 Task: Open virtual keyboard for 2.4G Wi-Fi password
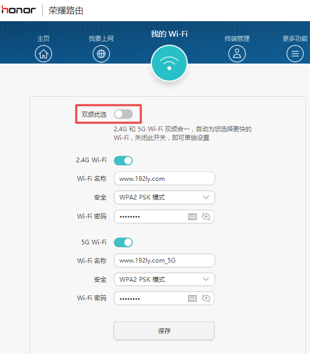point(192,217)
